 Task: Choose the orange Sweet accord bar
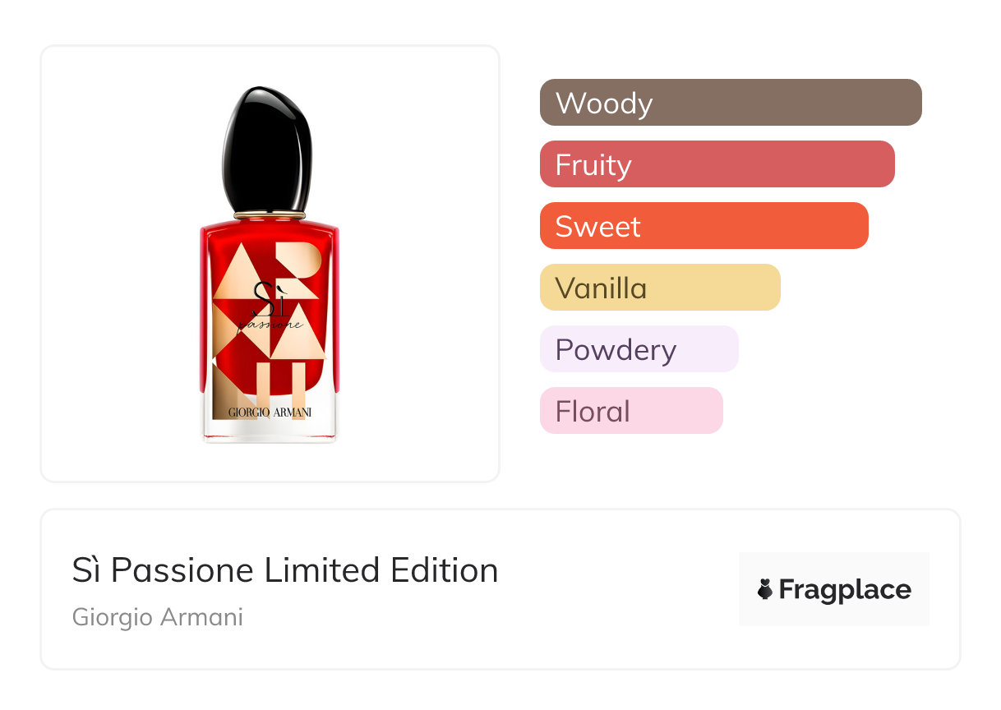pos(703,226)
